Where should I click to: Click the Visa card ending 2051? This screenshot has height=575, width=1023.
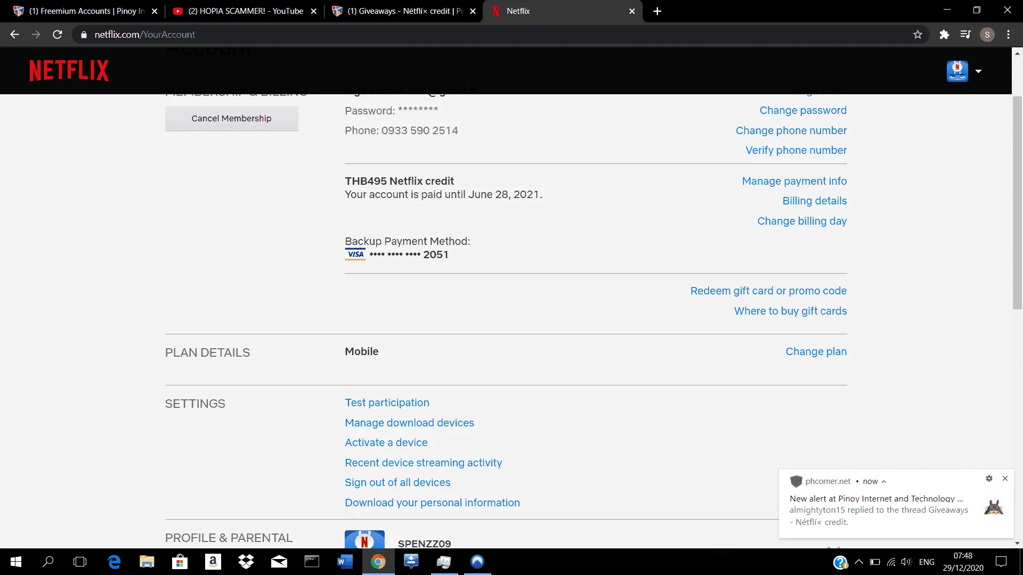click(396, 254)
